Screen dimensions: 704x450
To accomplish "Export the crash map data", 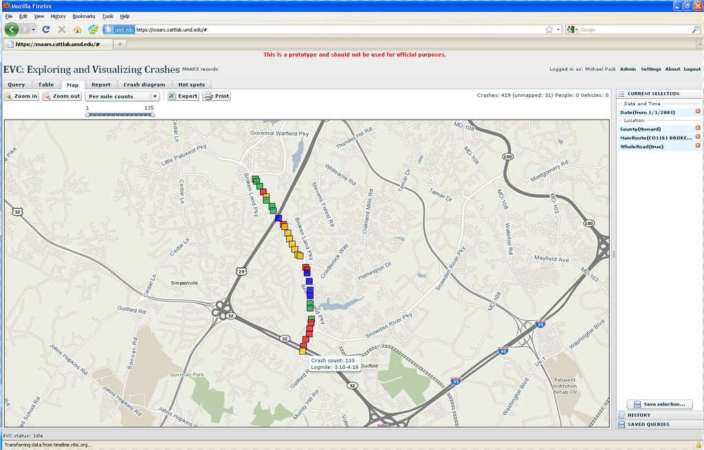I will tap(184, 96).
